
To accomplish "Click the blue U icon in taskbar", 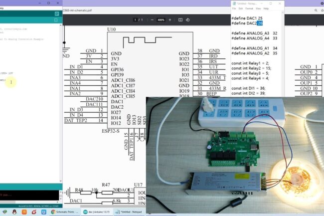I will tap(44, 212).
